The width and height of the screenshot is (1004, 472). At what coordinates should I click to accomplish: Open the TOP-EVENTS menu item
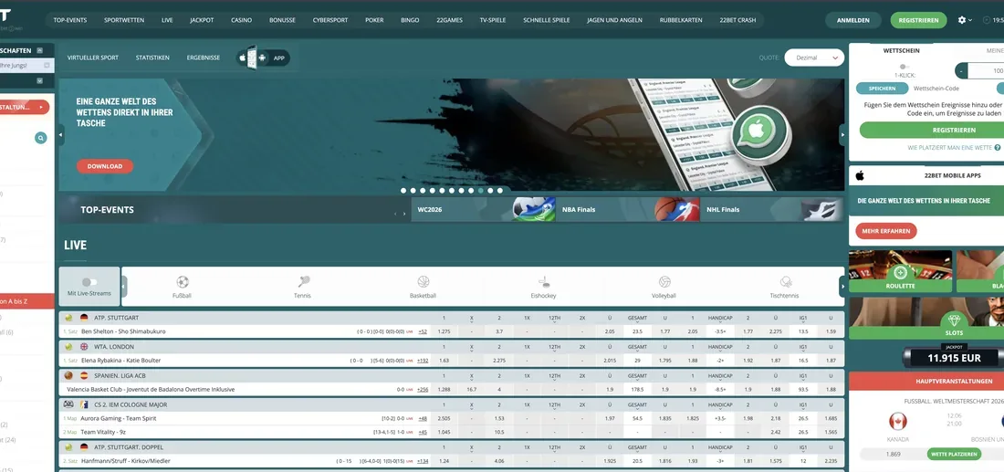(69, 20)
